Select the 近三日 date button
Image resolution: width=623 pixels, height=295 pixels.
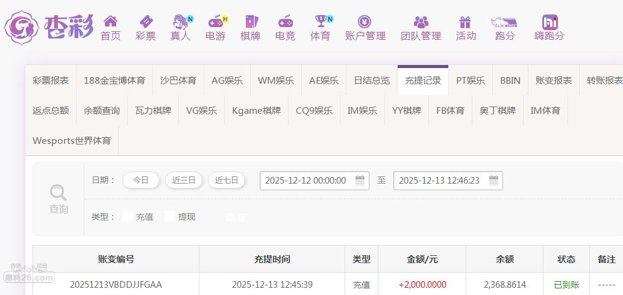184,180
